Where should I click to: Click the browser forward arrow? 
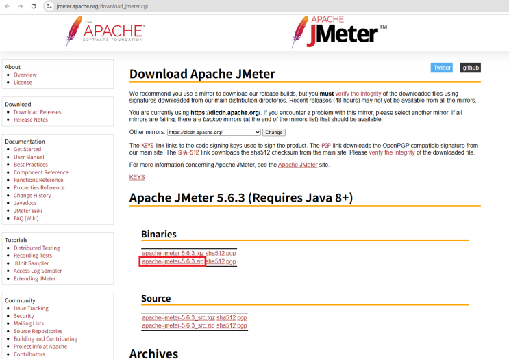pos(21,6)
